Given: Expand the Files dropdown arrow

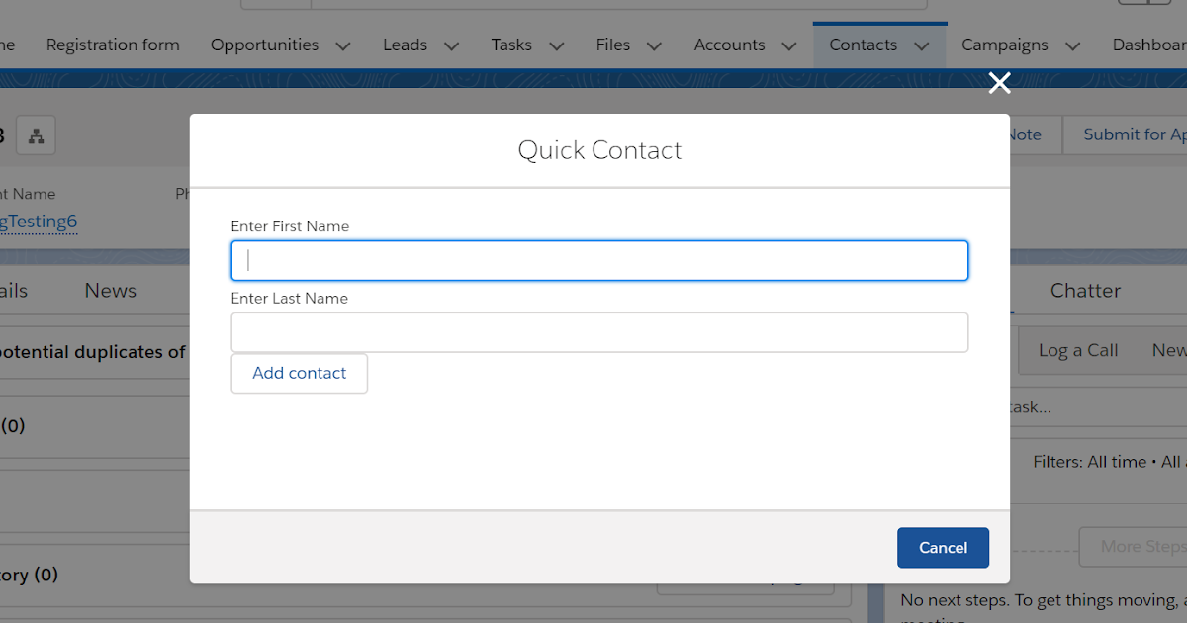Looking at the screenshot, I should coord(654,44).
